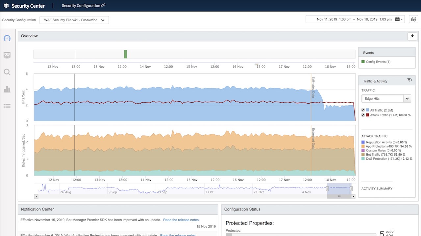Viewport: 421px width, 236px height.
Task: Click the Notification Center panel header
Action: [x=118, y=209]
